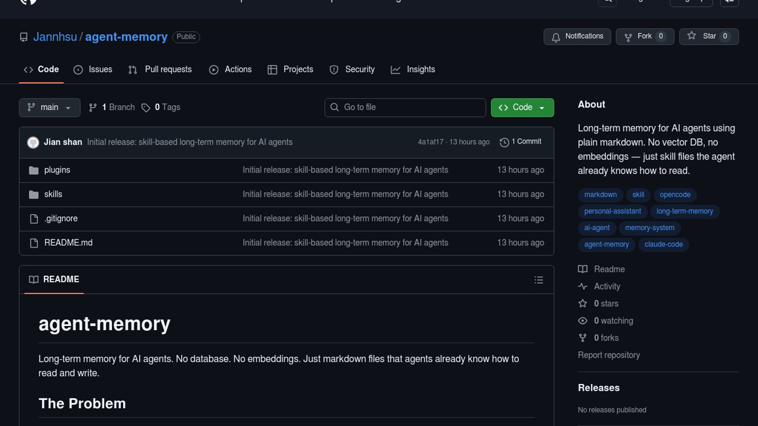Star the agent-memory repository
The height and width of the screenshot is (426, 758).
point(709,37)
